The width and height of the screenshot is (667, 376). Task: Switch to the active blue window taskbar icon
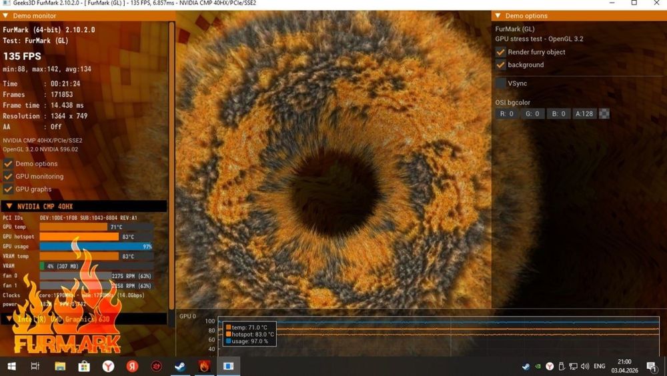tap(228, 366)
